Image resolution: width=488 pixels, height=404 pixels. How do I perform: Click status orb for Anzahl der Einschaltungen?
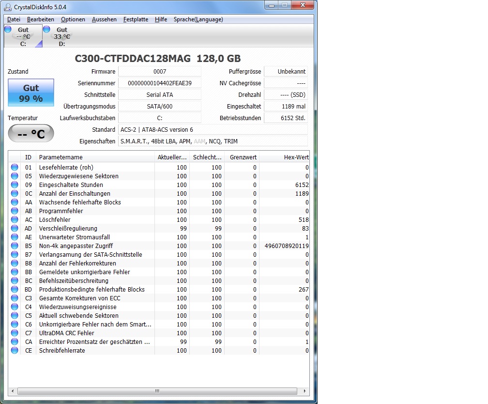coord(15,193)
